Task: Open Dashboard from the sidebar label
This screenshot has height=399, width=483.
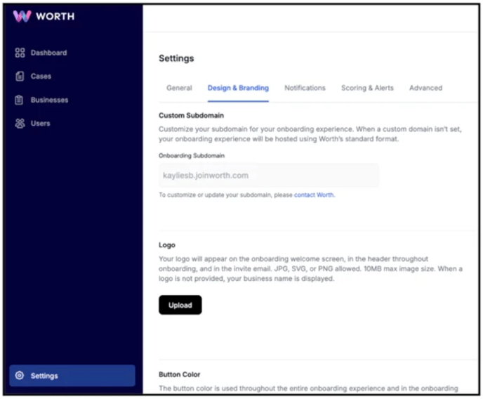Action: click(x=48, y=53)
